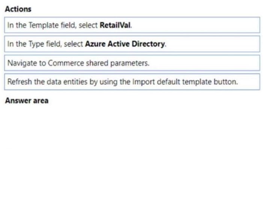Click the word 'Refresh' in the fourth action
This screenshot has width=263, height=205.
[x=20, y=82]
